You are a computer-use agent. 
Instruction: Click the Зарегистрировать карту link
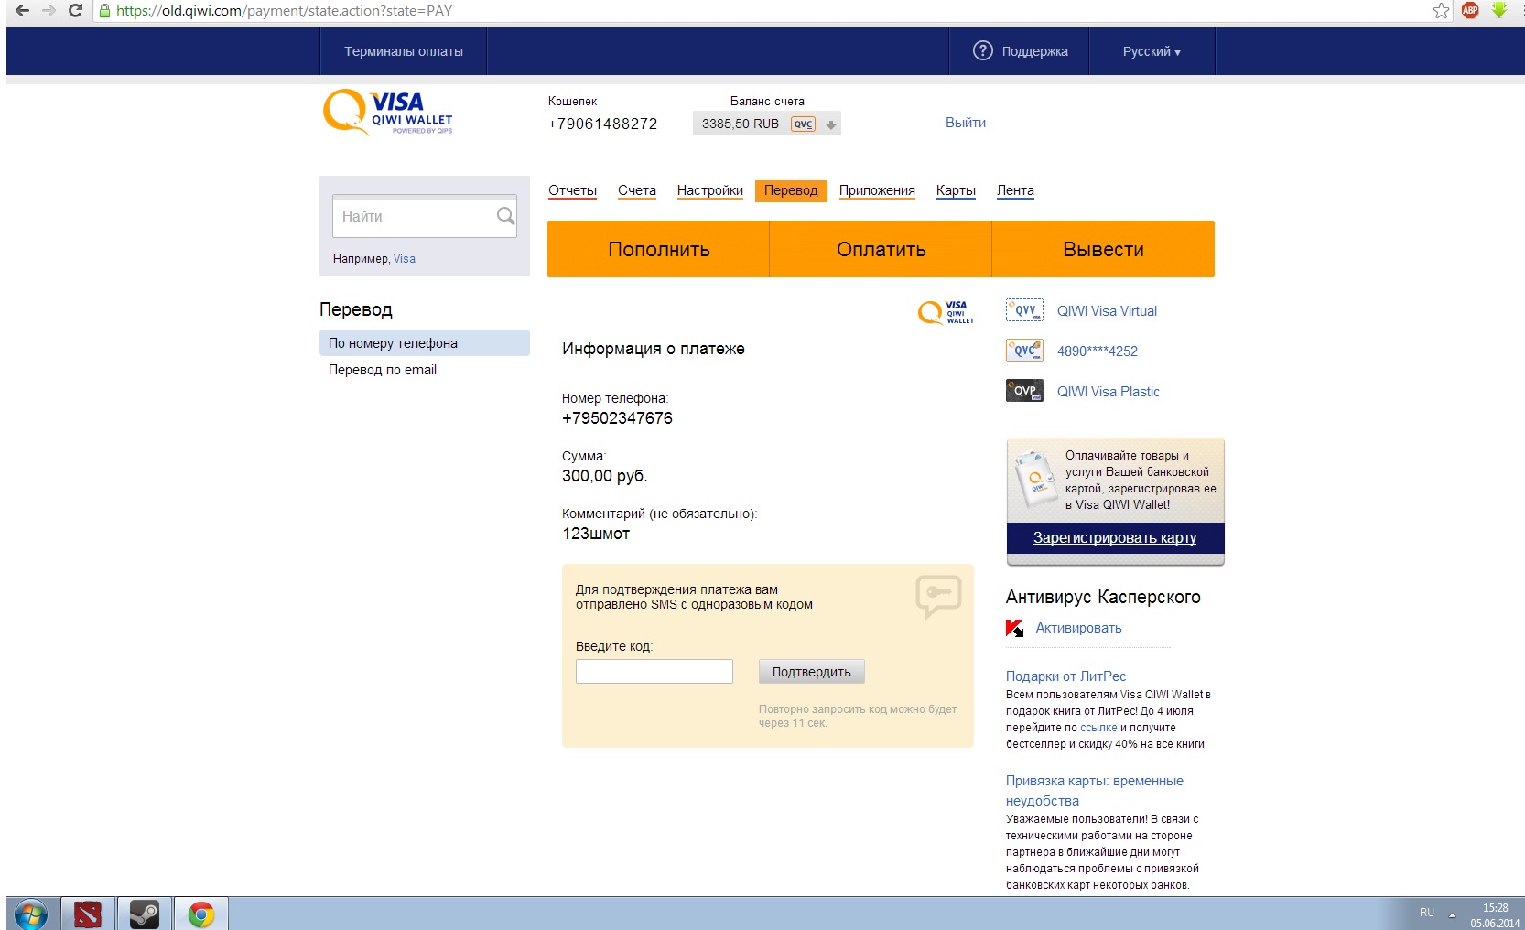[x=1114, y=538]
